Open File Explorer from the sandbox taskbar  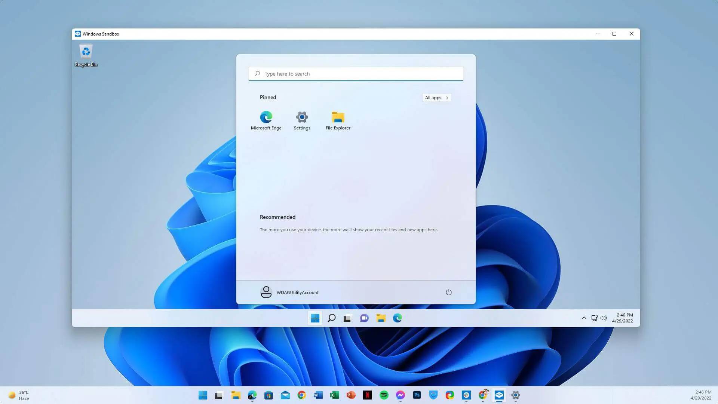coord(381,318)
